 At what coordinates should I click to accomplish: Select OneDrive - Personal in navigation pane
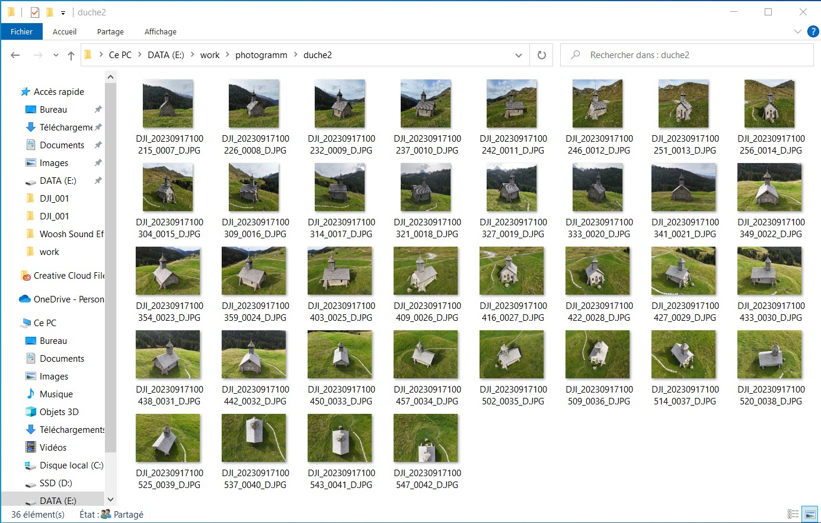tap(69, 299)
